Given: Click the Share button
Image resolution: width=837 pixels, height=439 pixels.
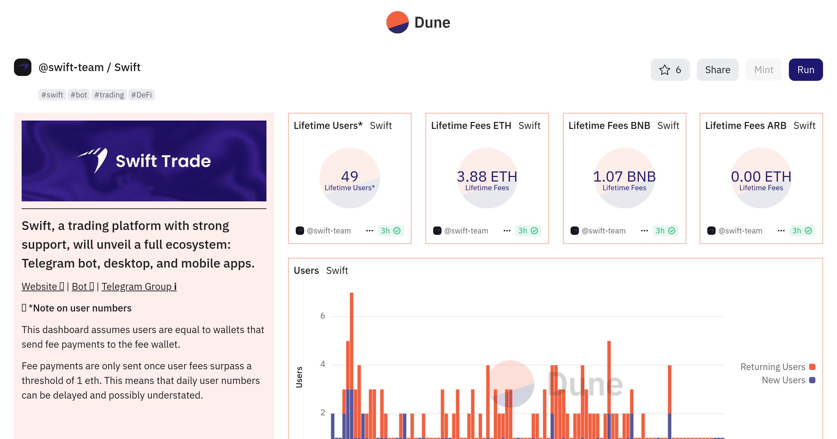Looking at the screenshot, I should [x=717, y=70].
